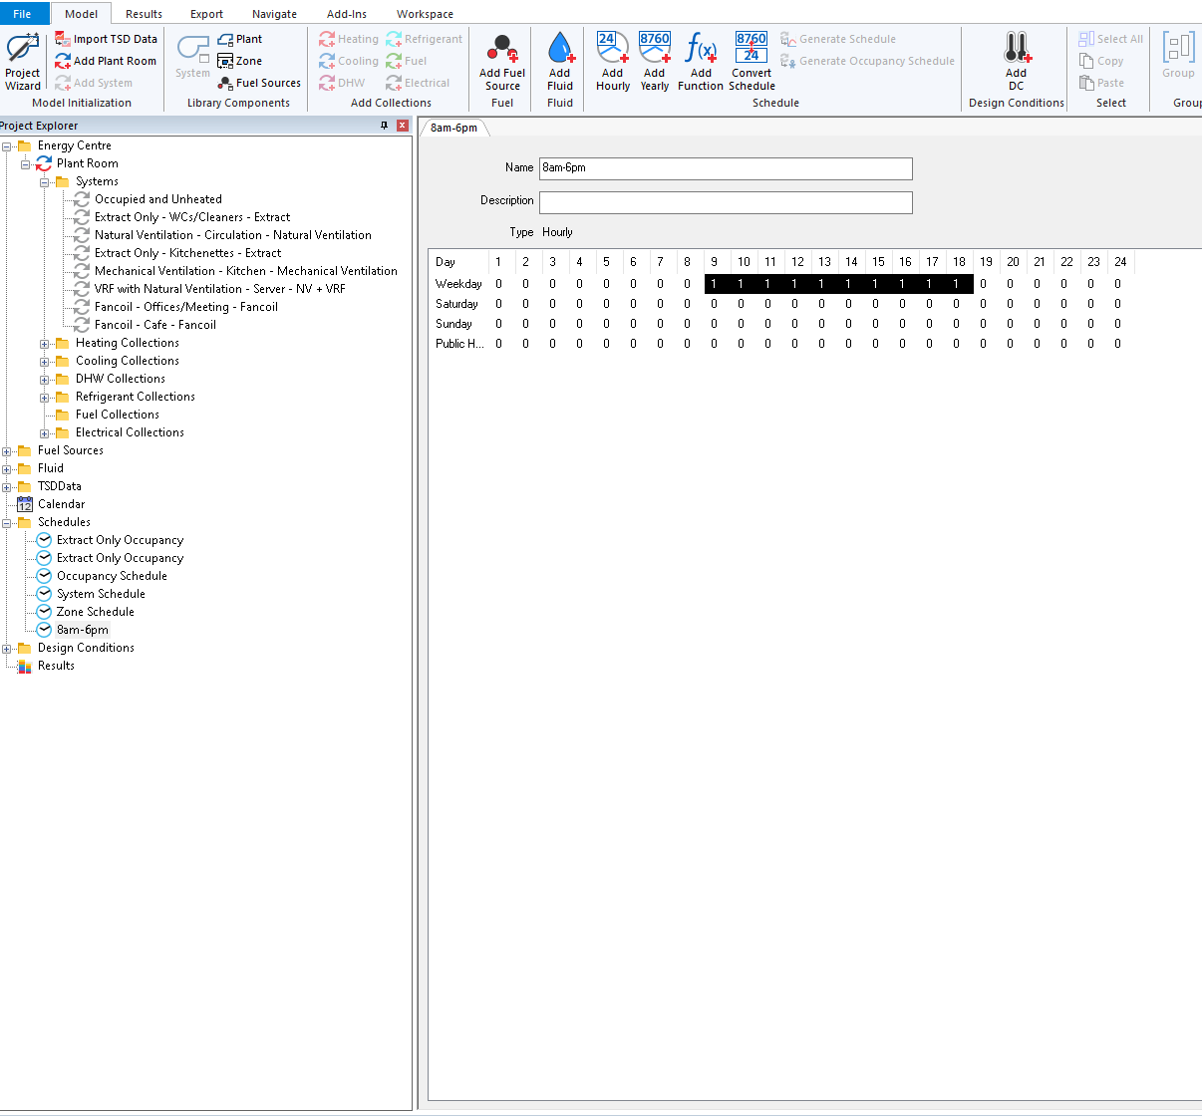Expand the DHW Collections folder

point(45,380)
